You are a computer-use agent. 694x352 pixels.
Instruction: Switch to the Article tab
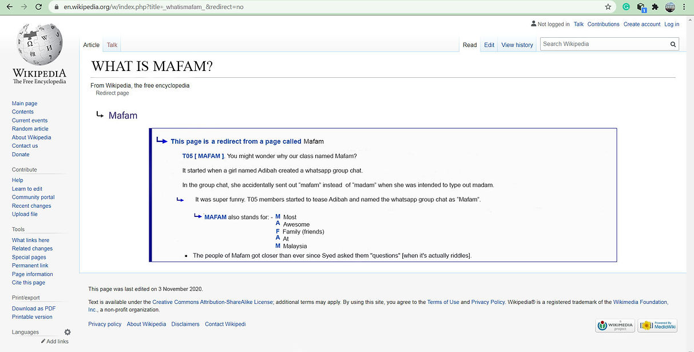point(92,45)
